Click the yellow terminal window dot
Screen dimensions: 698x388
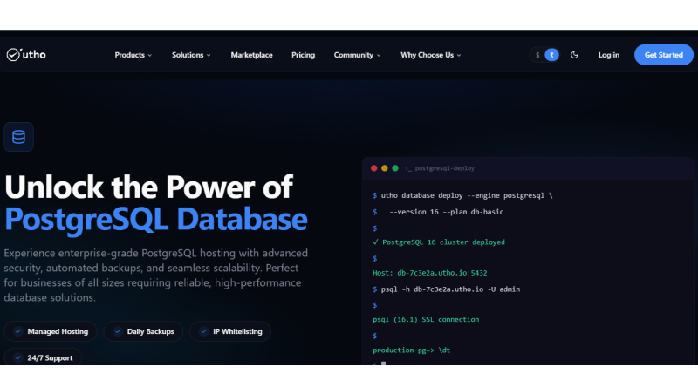click(385, 168)
